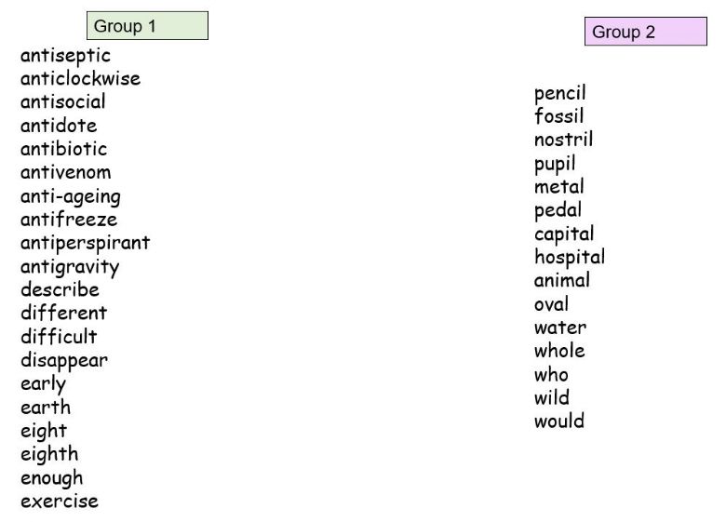Click the green Group 1 label box
Viewport: 726px width, 522px height.
(147, 26)
